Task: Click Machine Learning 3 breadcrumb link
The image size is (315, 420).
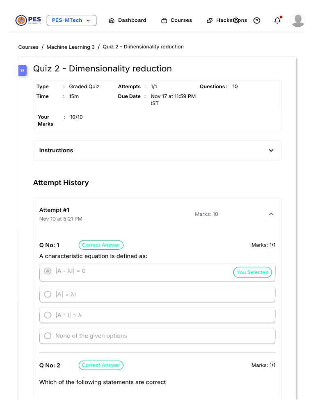Action: 71,47
